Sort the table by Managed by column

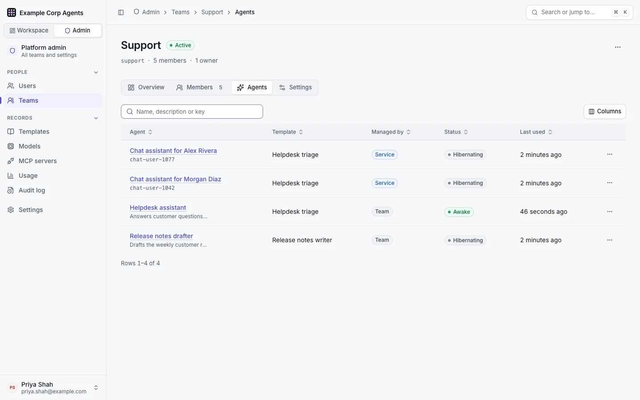coord(391,132)
